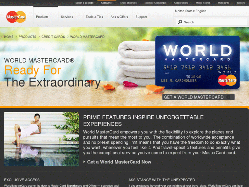Go to HOME breadcrumb
The image size is (249, 187).
(x=9, y=37)
